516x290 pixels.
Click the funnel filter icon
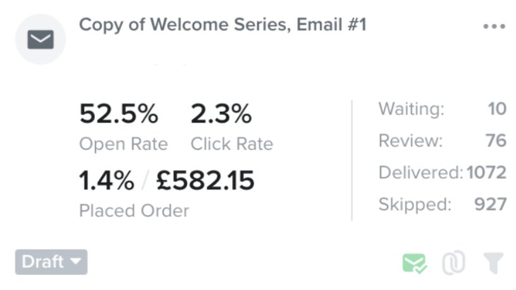493,263
